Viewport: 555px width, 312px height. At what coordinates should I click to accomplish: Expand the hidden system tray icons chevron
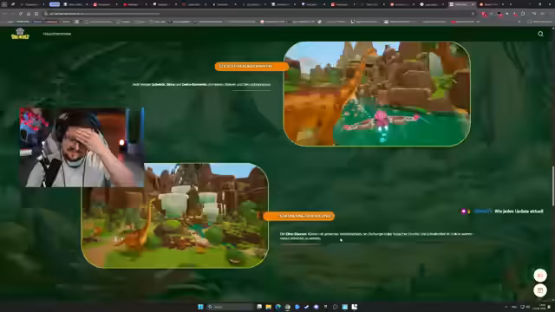[506, 307]
